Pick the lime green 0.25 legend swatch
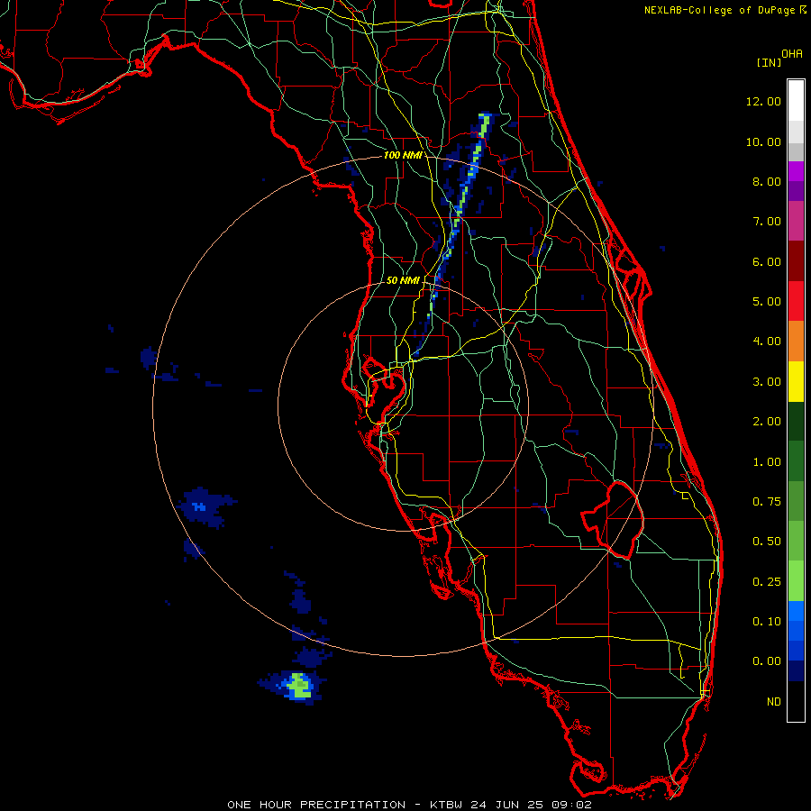The width and height of the screenshot is (811, 811). click(796, 581)
